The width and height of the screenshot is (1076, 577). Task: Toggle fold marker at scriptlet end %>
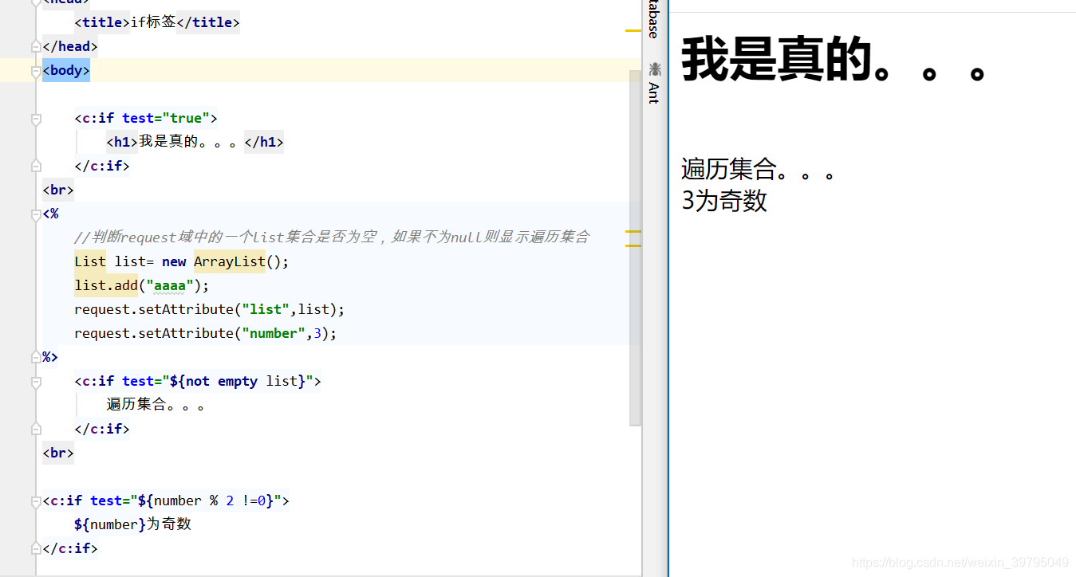pos(36,357)
